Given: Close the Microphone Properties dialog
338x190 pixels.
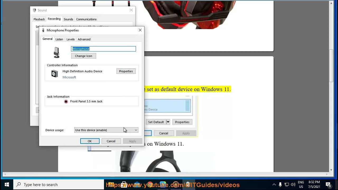Looking at the screenshot, I should [x=140, y=30].
